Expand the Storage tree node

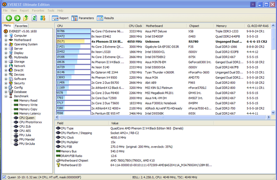tap(6, 62)
